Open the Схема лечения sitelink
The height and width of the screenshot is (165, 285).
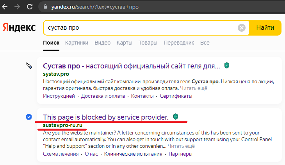pyautogui.click(x=61, y=154)
